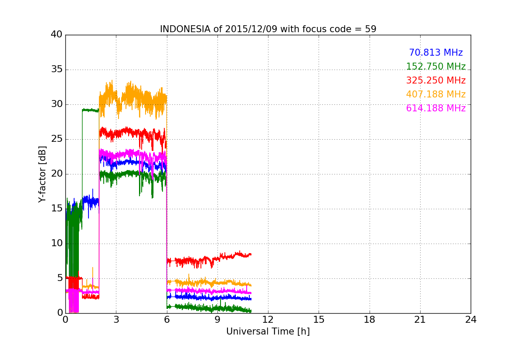Screen dimensions: 523x348
Task: Click x-axis tick label 24
Action: tap(471, 320)
